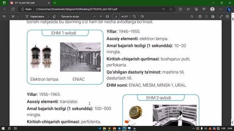Screen dimensions: 234x131
Task: Open network globe tray icon
Action: pyautogui.click(x=218, y=128)
